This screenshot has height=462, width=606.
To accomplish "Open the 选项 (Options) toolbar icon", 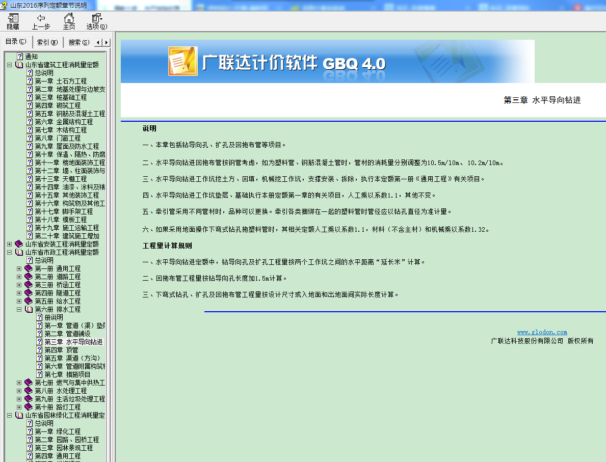I will pyautogui.click(x=97, y=21).
